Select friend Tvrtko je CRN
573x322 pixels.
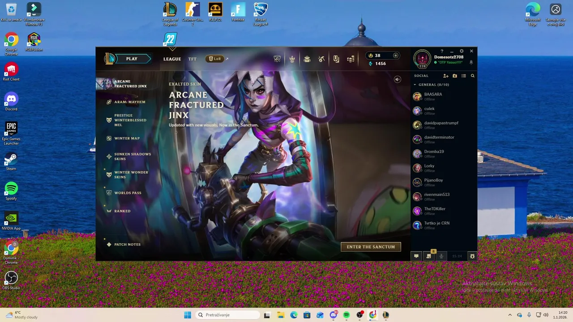[x=443, y=225]
